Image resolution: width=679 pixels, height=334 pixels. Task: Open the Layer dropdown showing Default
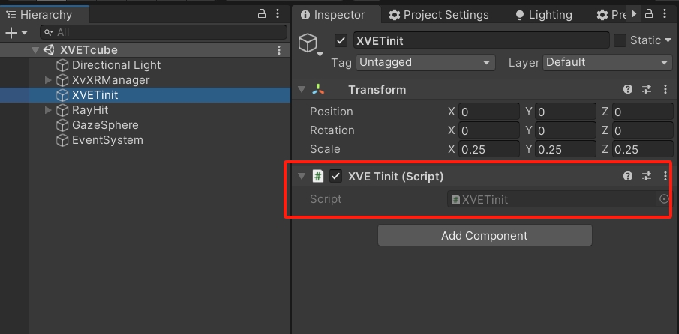point(607,62)
